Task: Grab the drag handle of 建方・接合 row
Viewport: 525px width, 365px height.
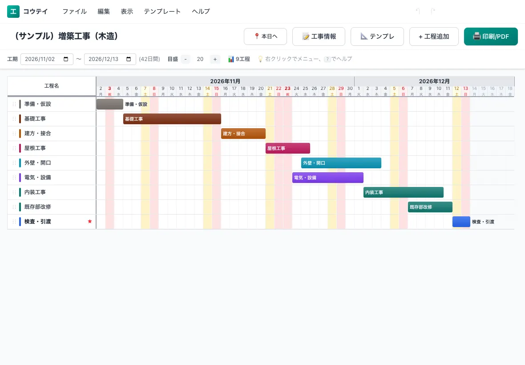Action: pos(14,134)
